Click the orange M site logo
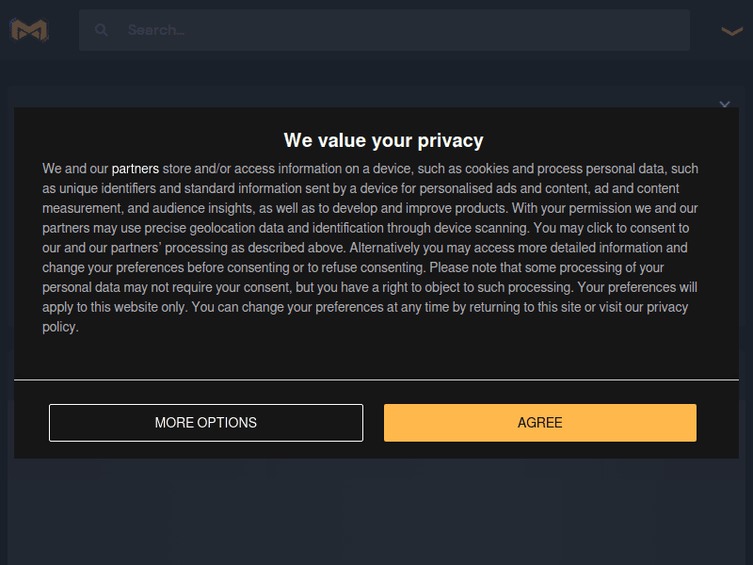 (x=29, y=30)
